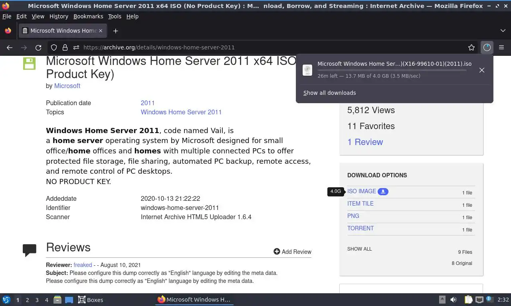Click the update notification tray icon

[489, 299]
